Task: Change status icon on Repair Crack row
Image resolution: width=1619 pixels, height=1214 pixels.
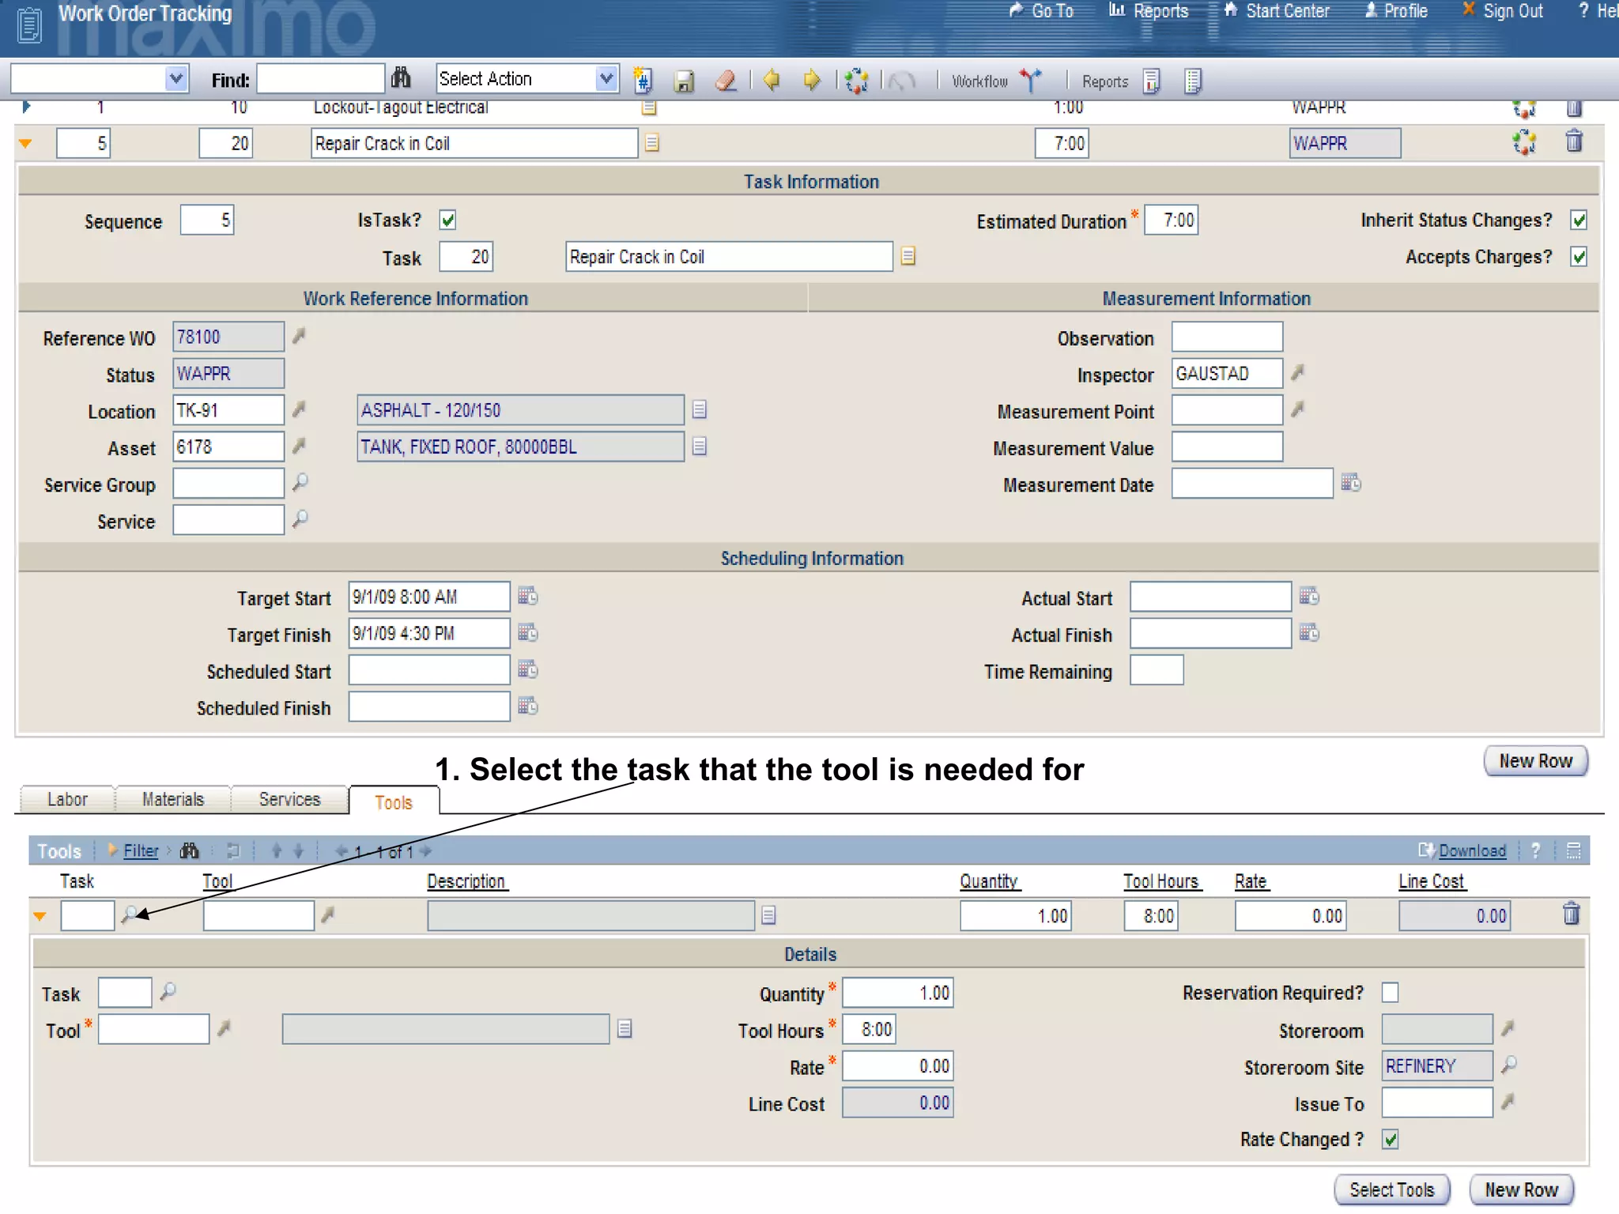Action: click(1524, 142)
